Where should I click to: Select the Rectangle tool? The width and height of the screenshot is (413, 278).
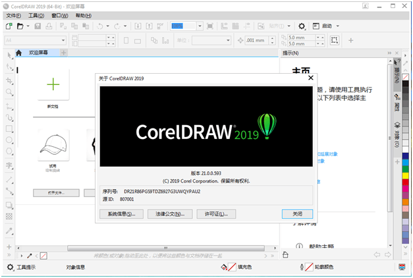(x=9, y=129)
